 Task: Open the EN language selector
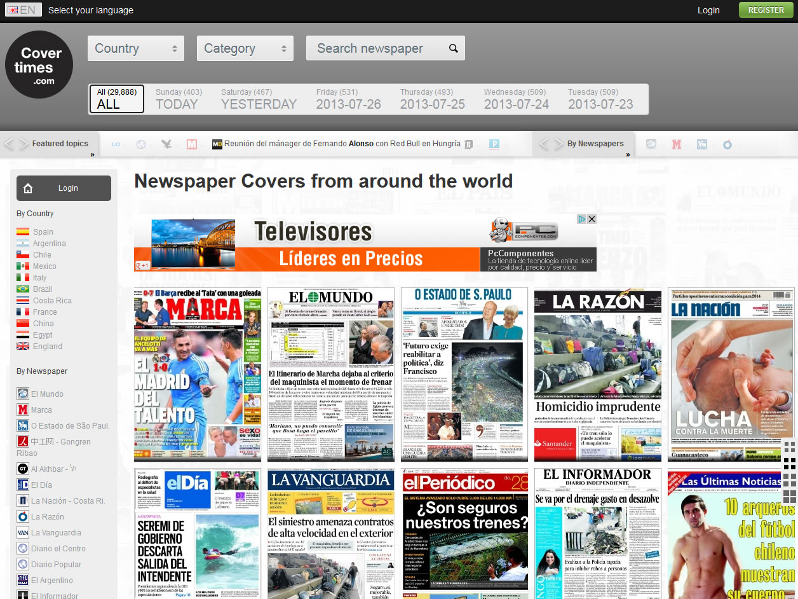[24, 10]
